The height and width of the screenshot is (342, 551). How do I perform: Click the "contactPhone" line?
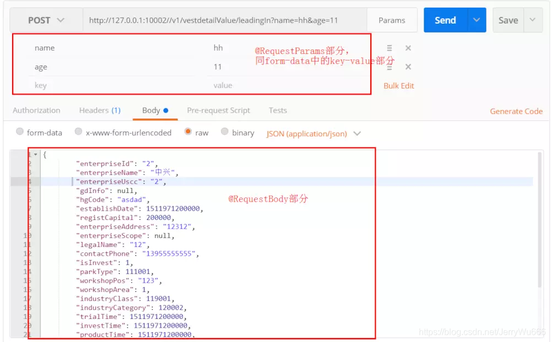pyautogui.click(x=137, y=254)
